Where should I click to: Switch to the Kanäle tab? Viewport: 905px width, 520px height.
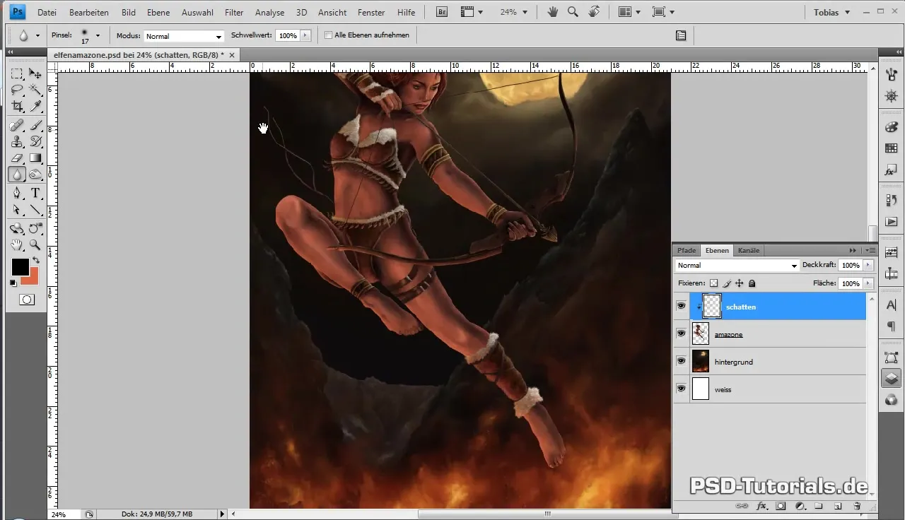click(748, 250)
